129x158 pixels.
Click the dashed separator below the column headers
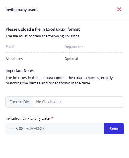pyautogui.click(x=65, y=52)
